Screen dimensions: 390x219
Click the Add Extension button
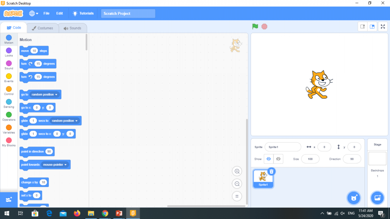point(9,199)
